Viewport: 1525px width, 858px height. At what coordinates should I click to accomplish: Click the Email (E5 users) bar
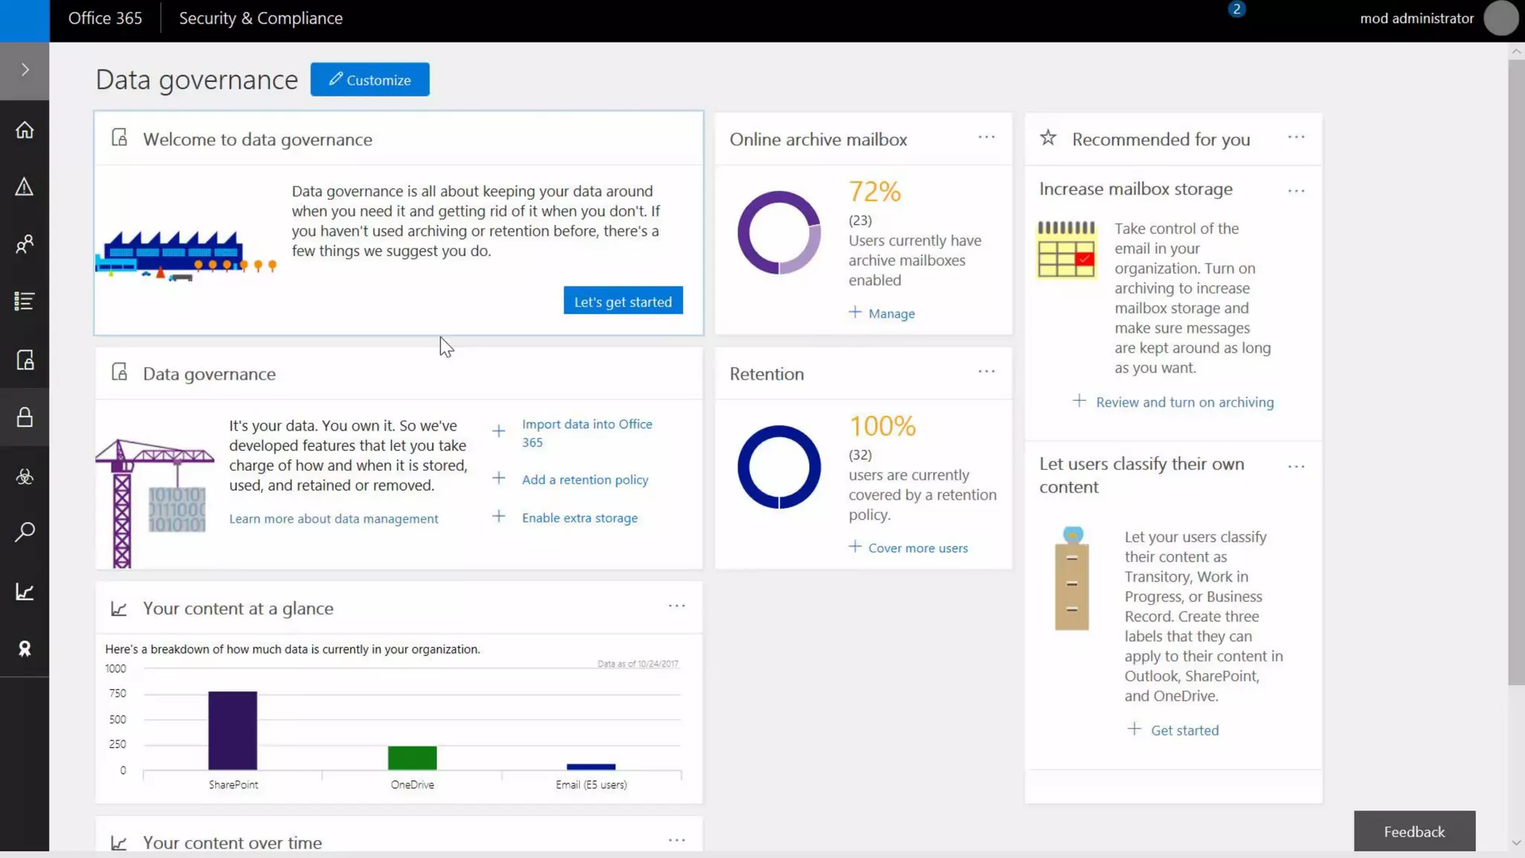click(591, 767)
